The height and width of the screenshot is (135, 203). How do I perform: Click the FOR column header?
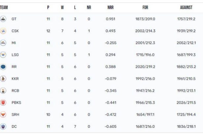[x=145, y=7]
